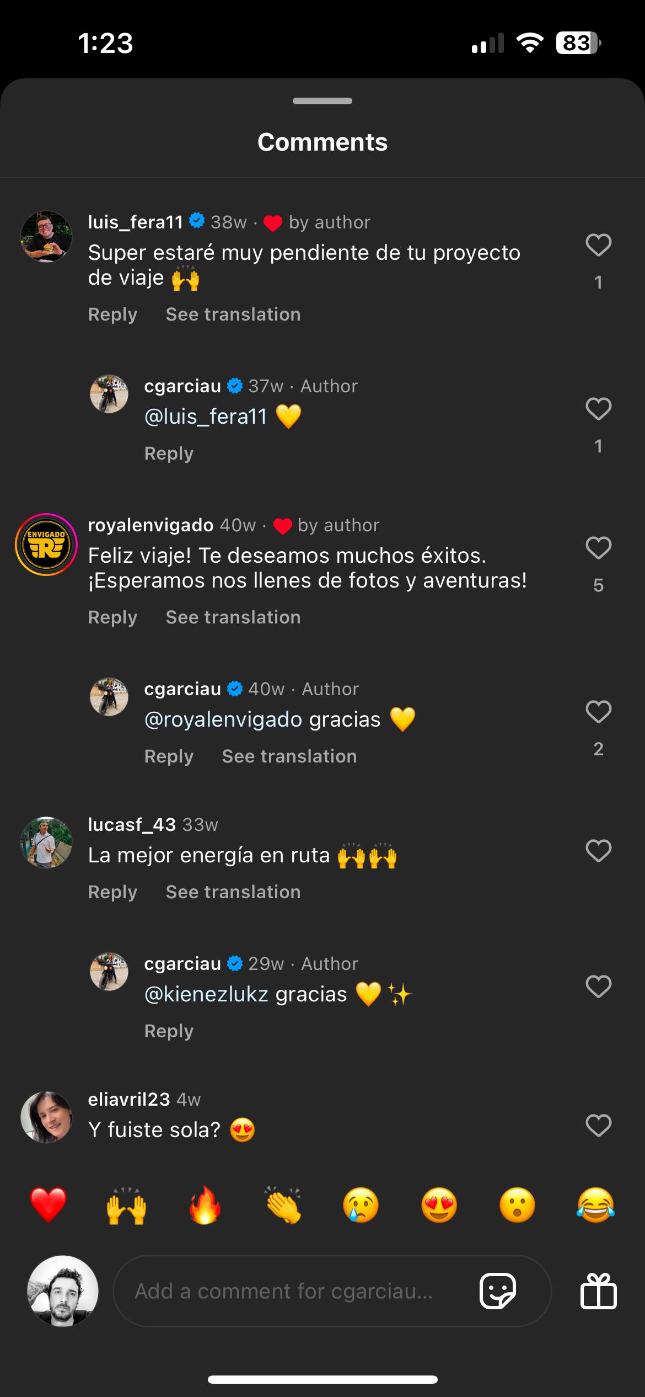This screenshot has height=1397, width=645.
Task: Like luis_fera11's comment with the heart
Action: (x=598, y=246)
